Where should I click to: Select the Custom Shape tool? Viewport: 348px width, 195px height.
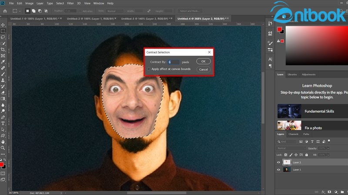(3, 136)
